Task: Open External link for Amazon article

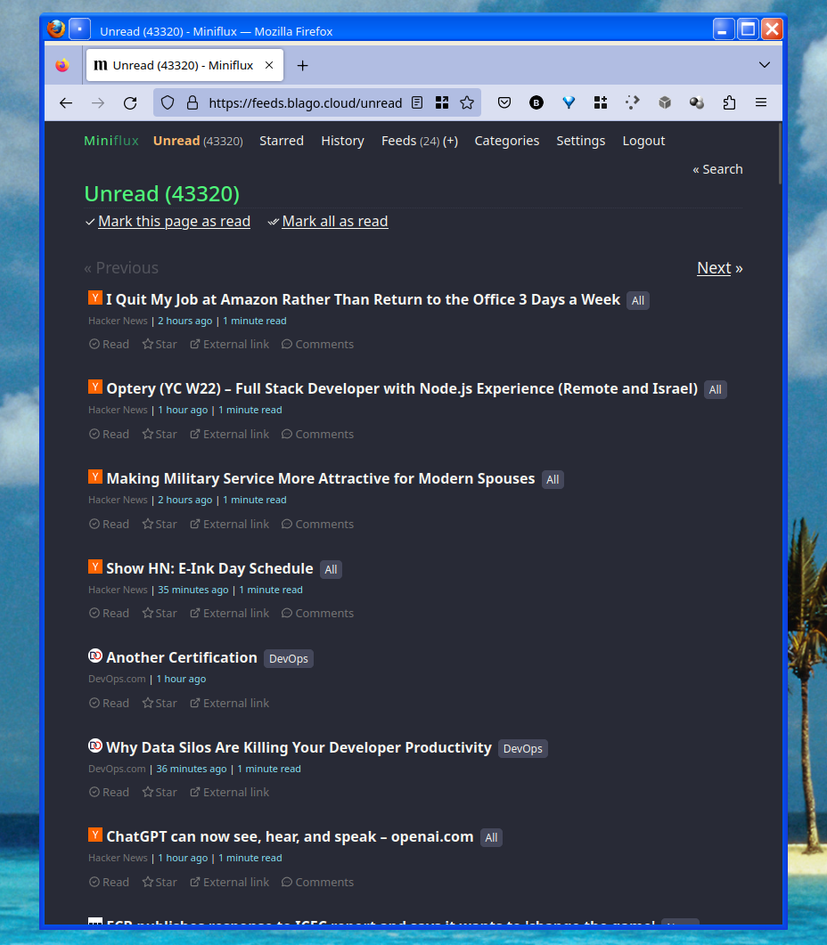Action: click(x=230, y=344)
